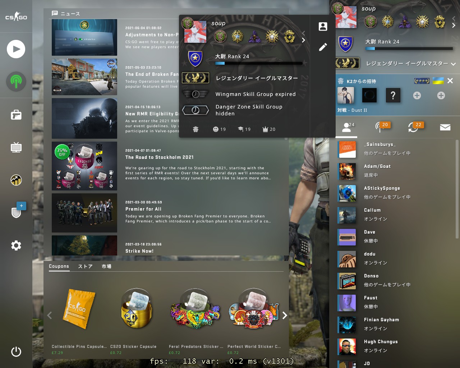Click the 75% OFF legends sticker thumbnail
This screenshot has width=460, height=368.
point(84,166)
